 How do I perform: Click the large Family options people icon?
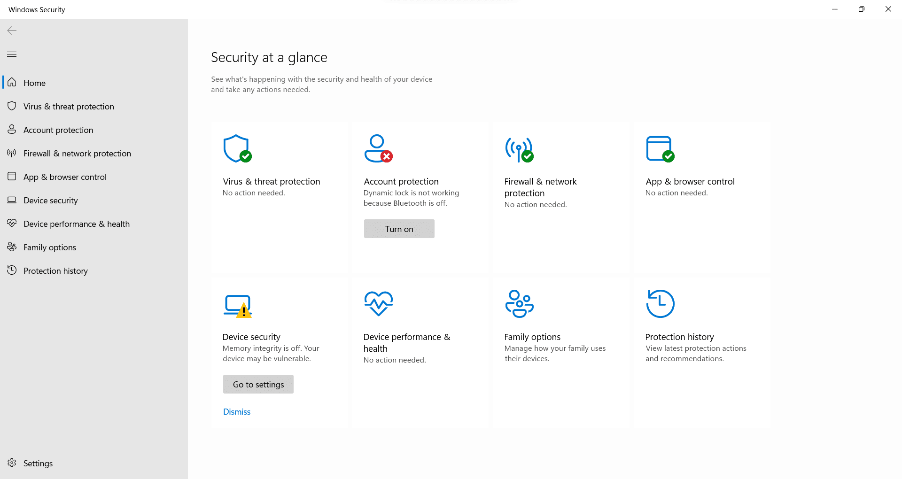pos(519,304)
